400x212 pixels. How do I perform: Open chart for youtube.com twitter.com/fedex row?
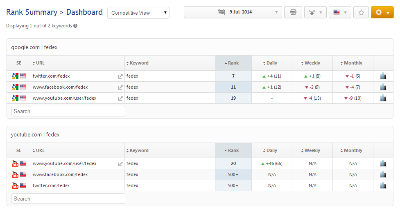[x=383, y=185]
